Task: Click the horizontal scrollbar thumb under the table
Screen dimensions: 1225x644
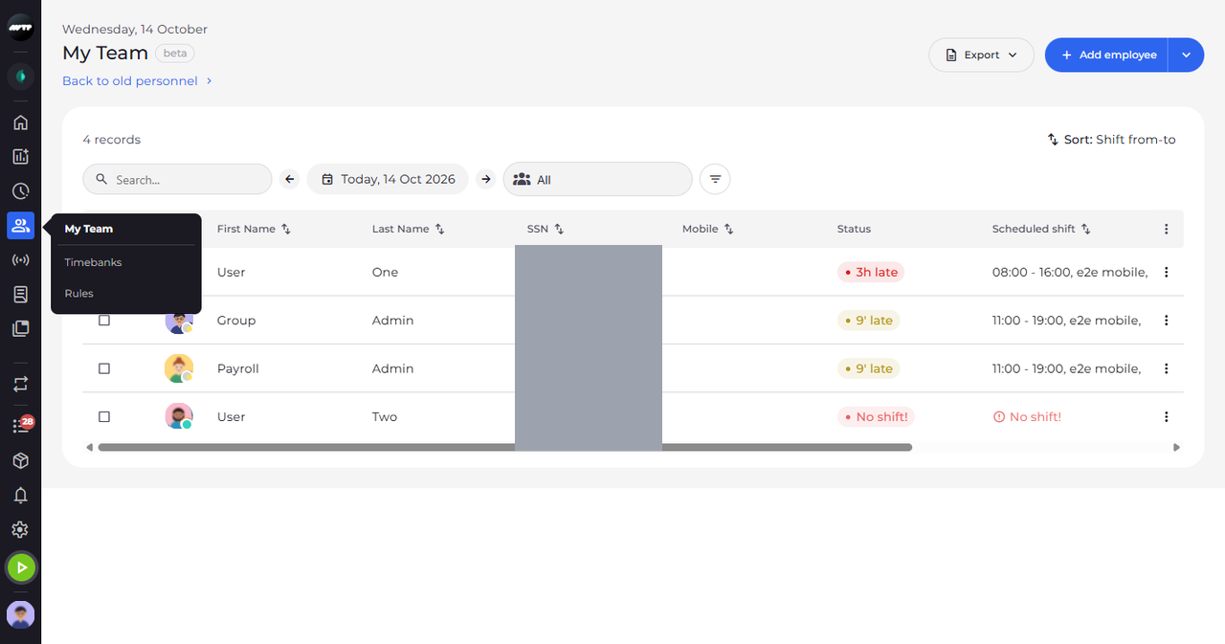Action: (x=504, y=447)
